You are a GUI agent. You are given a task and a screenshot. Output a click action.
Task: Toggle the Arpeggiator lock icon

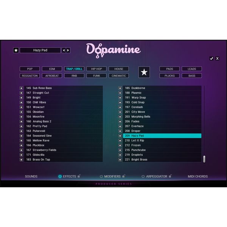tap(170, 176)
